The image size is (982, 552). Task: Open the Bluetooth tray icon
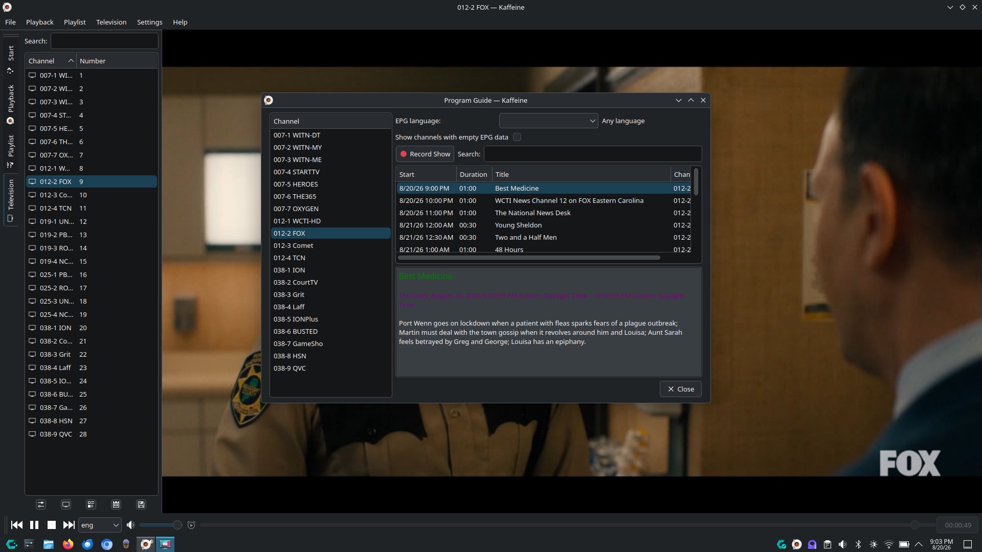pos(858,544)
